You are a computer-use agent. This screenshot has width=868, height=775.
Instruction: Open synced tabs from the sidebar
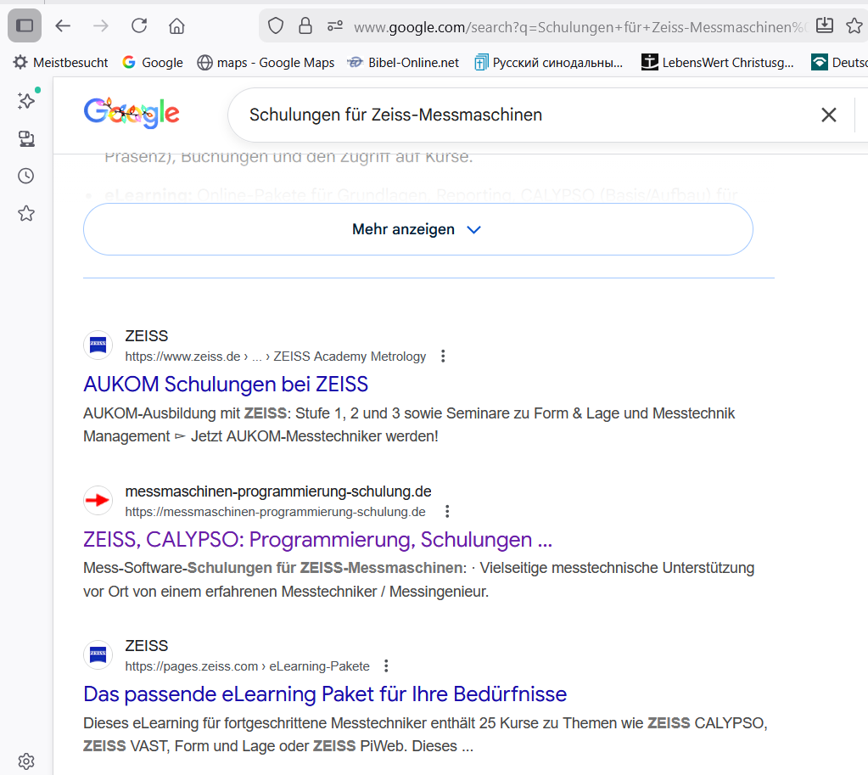26,138
